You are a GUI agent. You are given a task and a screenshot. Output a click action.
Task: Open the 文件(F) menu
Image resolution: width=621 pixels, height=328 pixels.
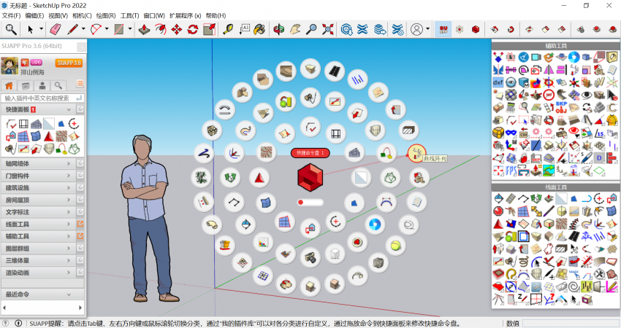tap(11, 15)
